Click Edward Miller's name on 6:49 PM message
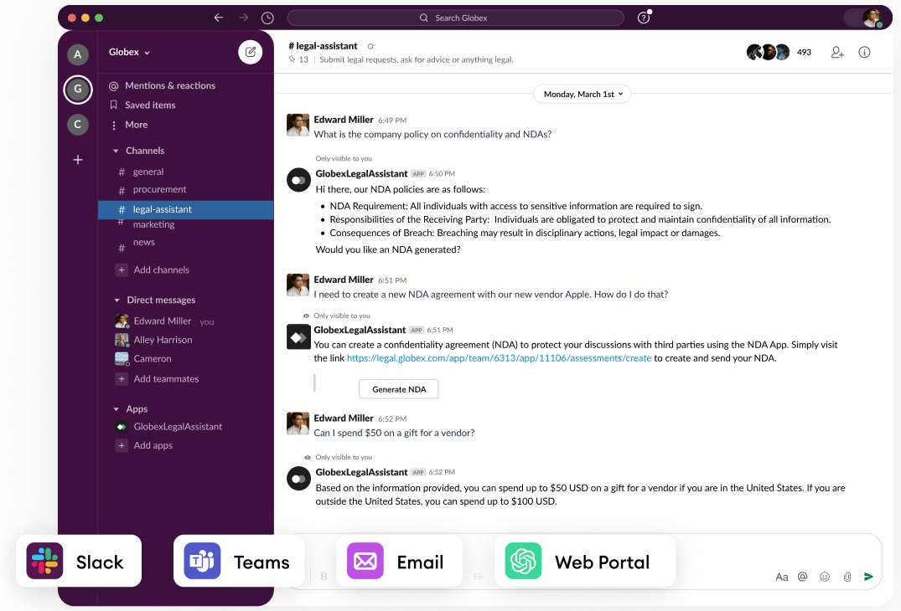The height and width of the screenshot is (611, 901). pos(344,120)
